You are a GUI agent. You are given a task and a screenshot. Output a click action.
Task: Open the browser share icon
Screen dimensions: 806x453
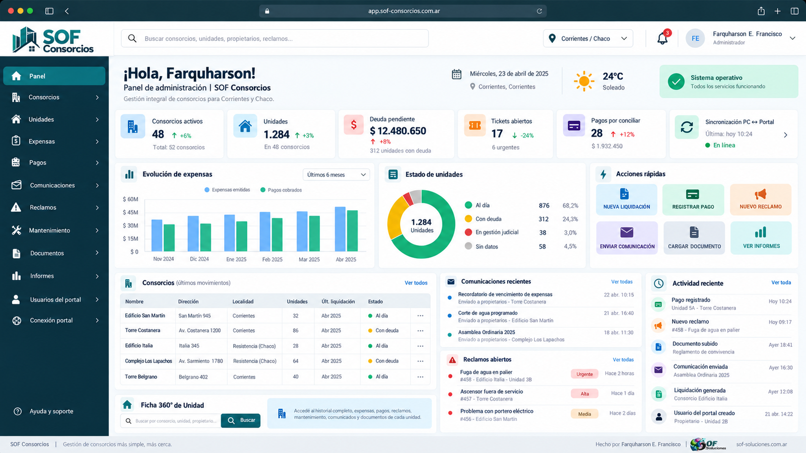761,11
